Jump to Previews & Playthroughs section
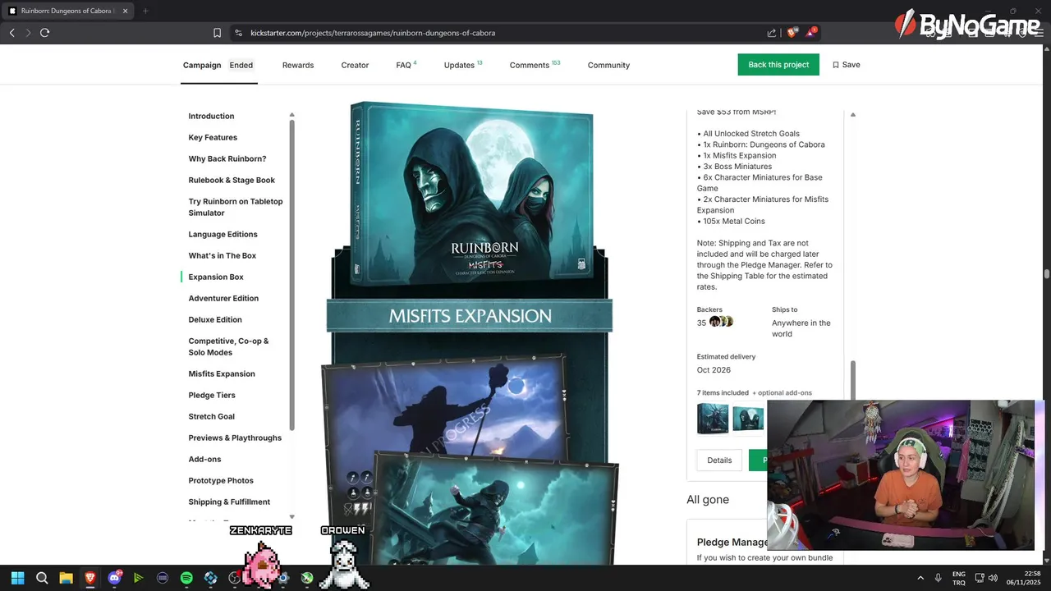 235,438
